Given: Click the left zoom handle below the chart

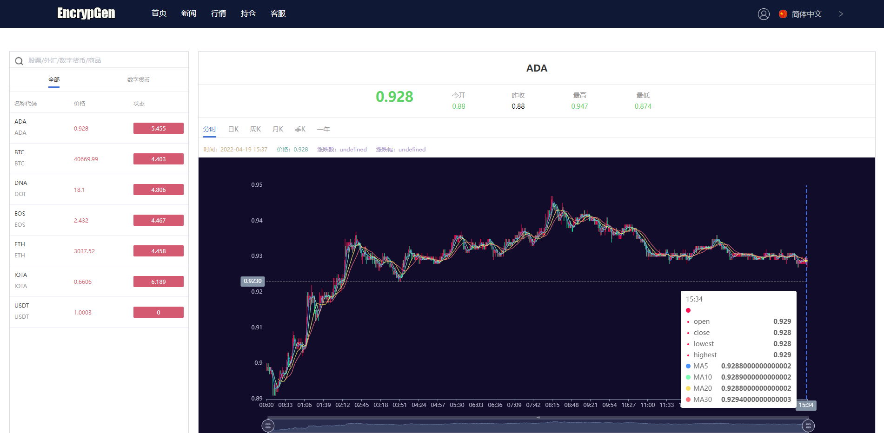Looking at the screenshot, I should 268,425.
